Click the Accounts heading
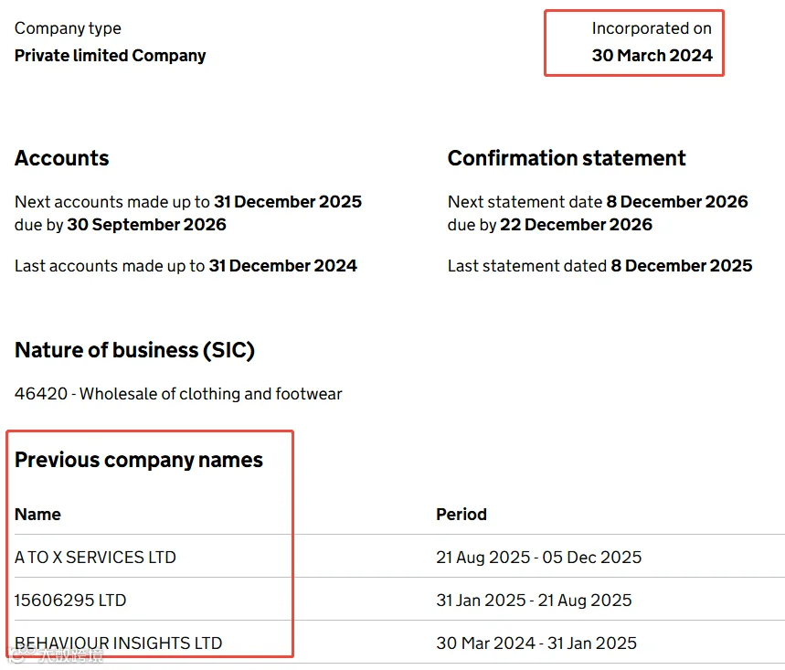 (61, 158)
